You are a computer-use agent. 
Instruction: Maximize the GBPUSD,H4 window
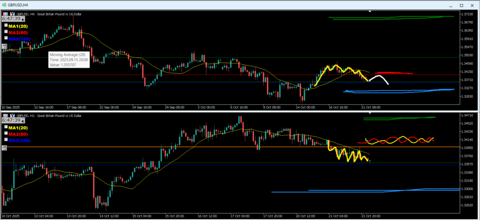click(460, 4)
